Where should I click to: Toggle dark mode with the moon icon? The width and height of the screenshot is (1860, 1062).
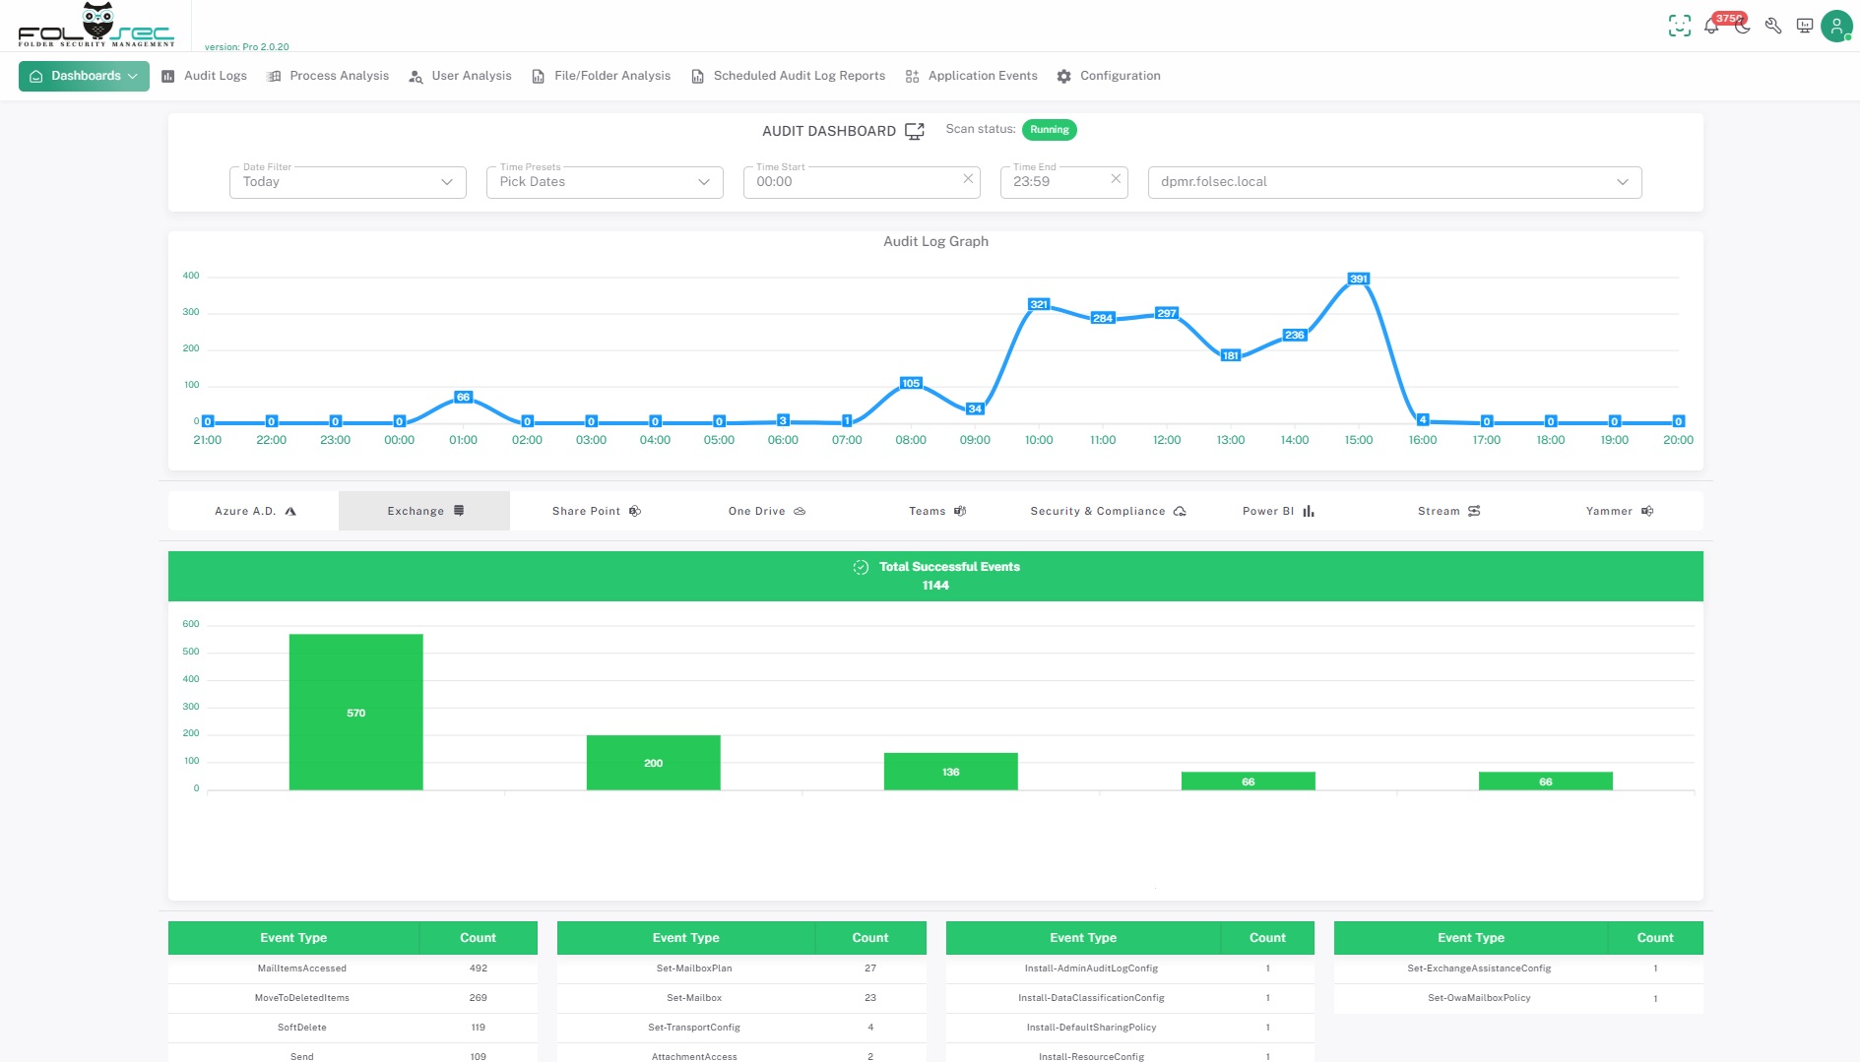[x=1743, y=27]
